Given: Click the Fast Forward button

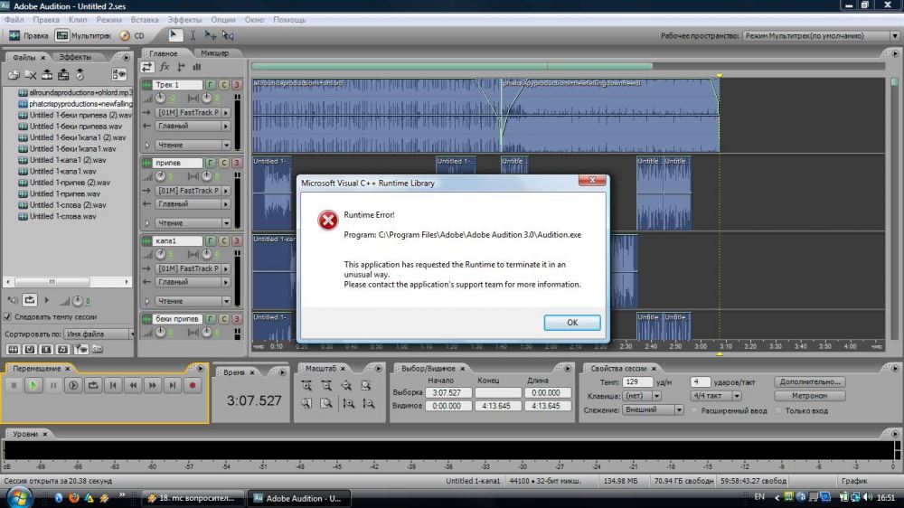Looking at the screenshot, I should tap(153, 385).
